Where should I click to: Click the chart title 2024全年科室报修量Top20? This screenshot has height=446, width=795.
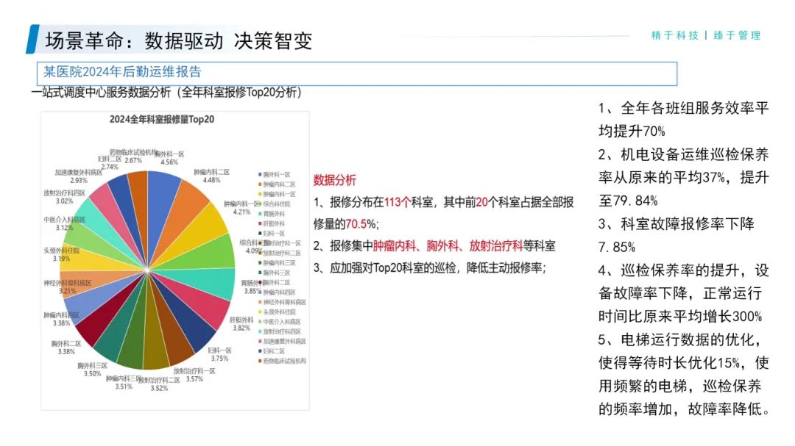[x=162, y=120]
